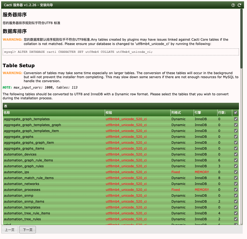Image resolution: width=247 pixels, height=239 pixels.
Task: Toggle the aggregate_graphs row checkbox
Action: (x=236, y=136)
